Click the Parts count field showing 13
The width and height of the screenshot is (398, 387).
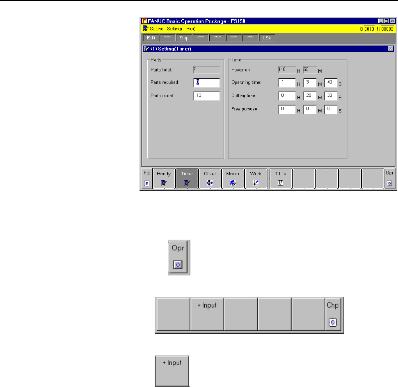tap(207, 96)
